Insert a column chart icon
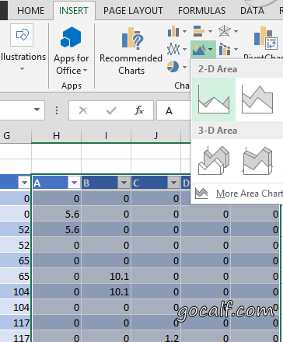 [x=173, y=31]
